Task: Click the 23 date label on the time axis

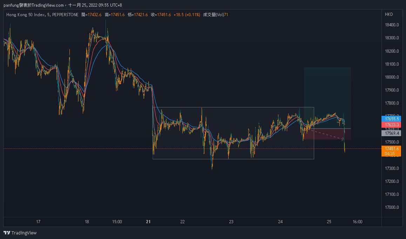Action: click(x=231, y=222)
